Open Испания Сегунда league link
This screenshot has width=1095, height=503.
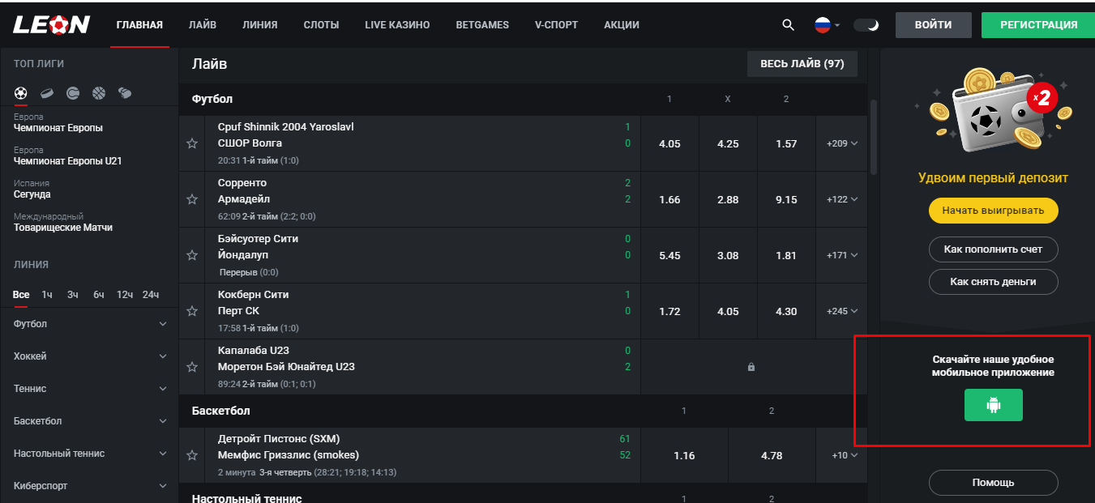point(32,189)
